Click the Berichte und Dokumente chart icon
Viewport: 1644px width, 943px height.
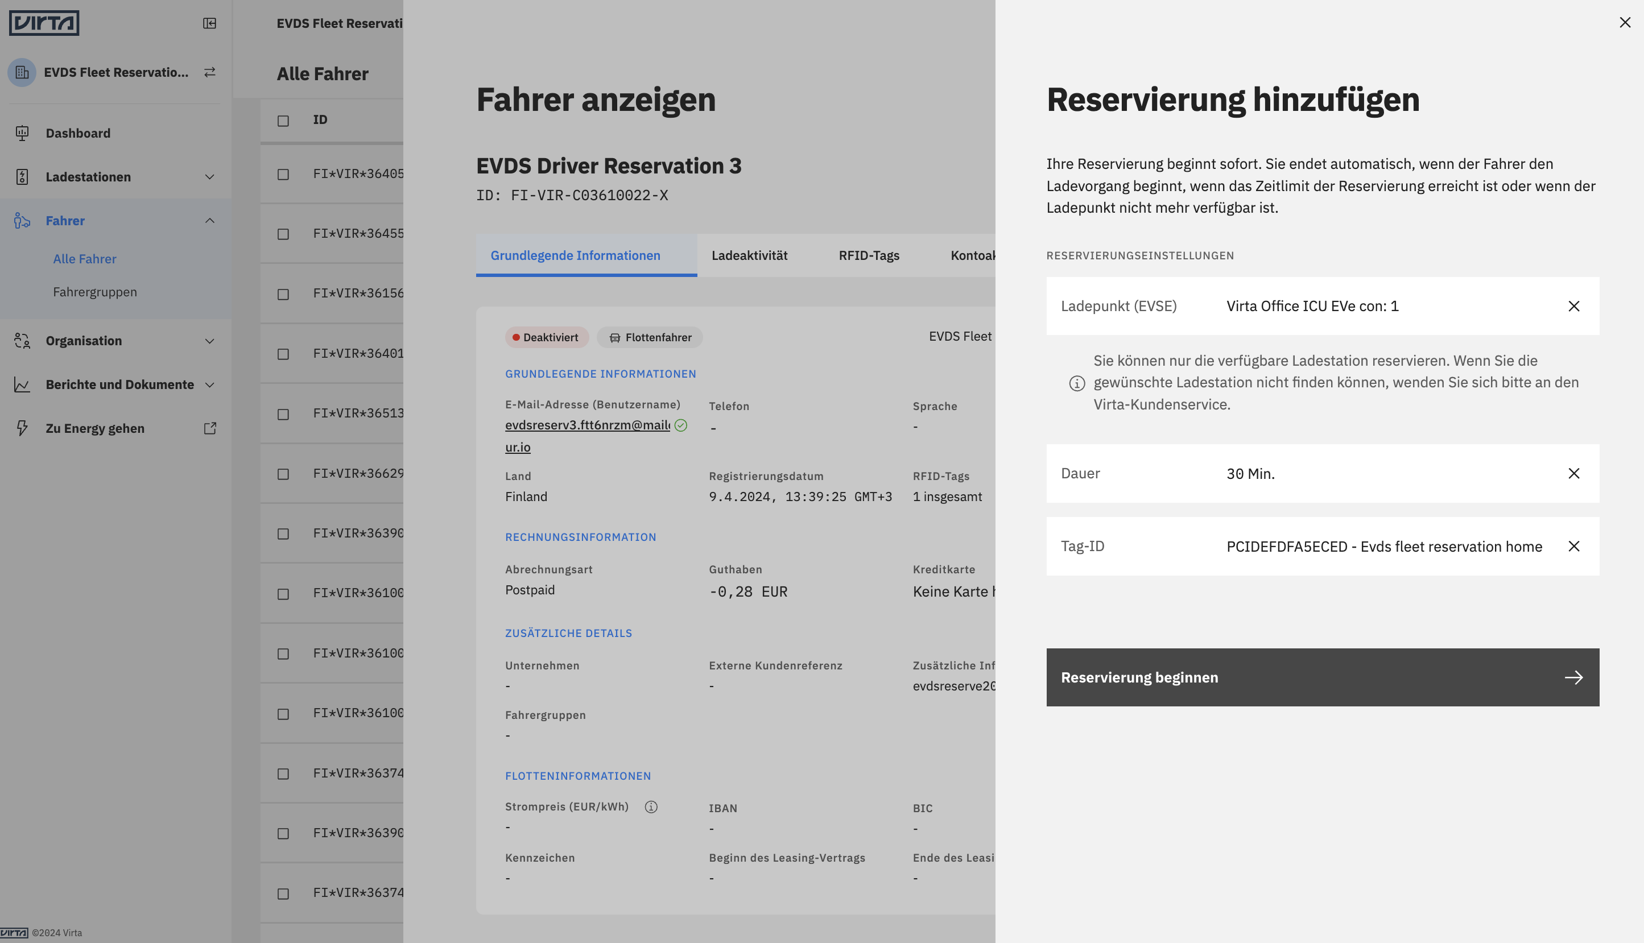(22, 384)
